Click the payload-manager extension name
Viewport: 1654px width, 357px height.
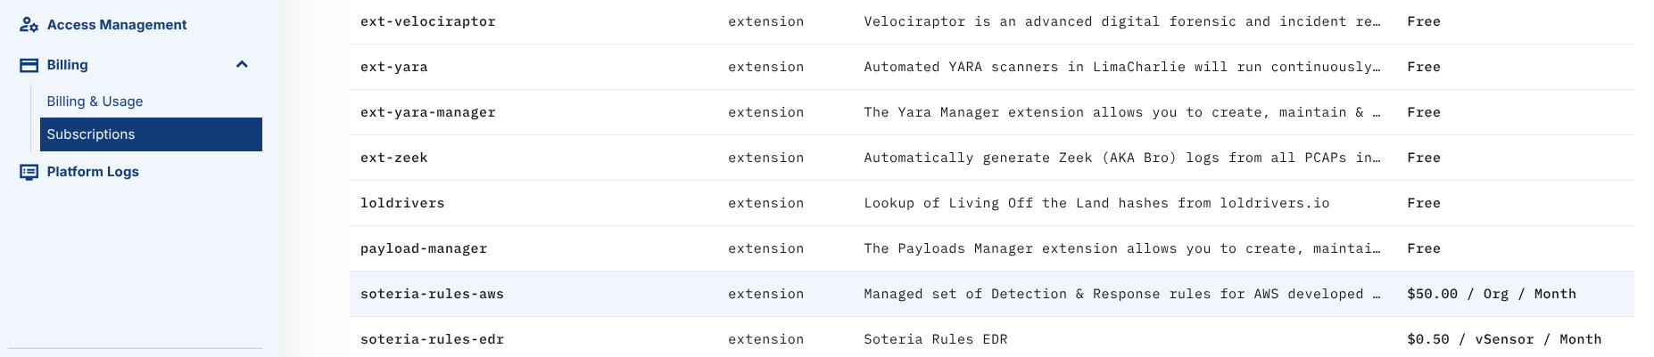(x=424, y=248)
